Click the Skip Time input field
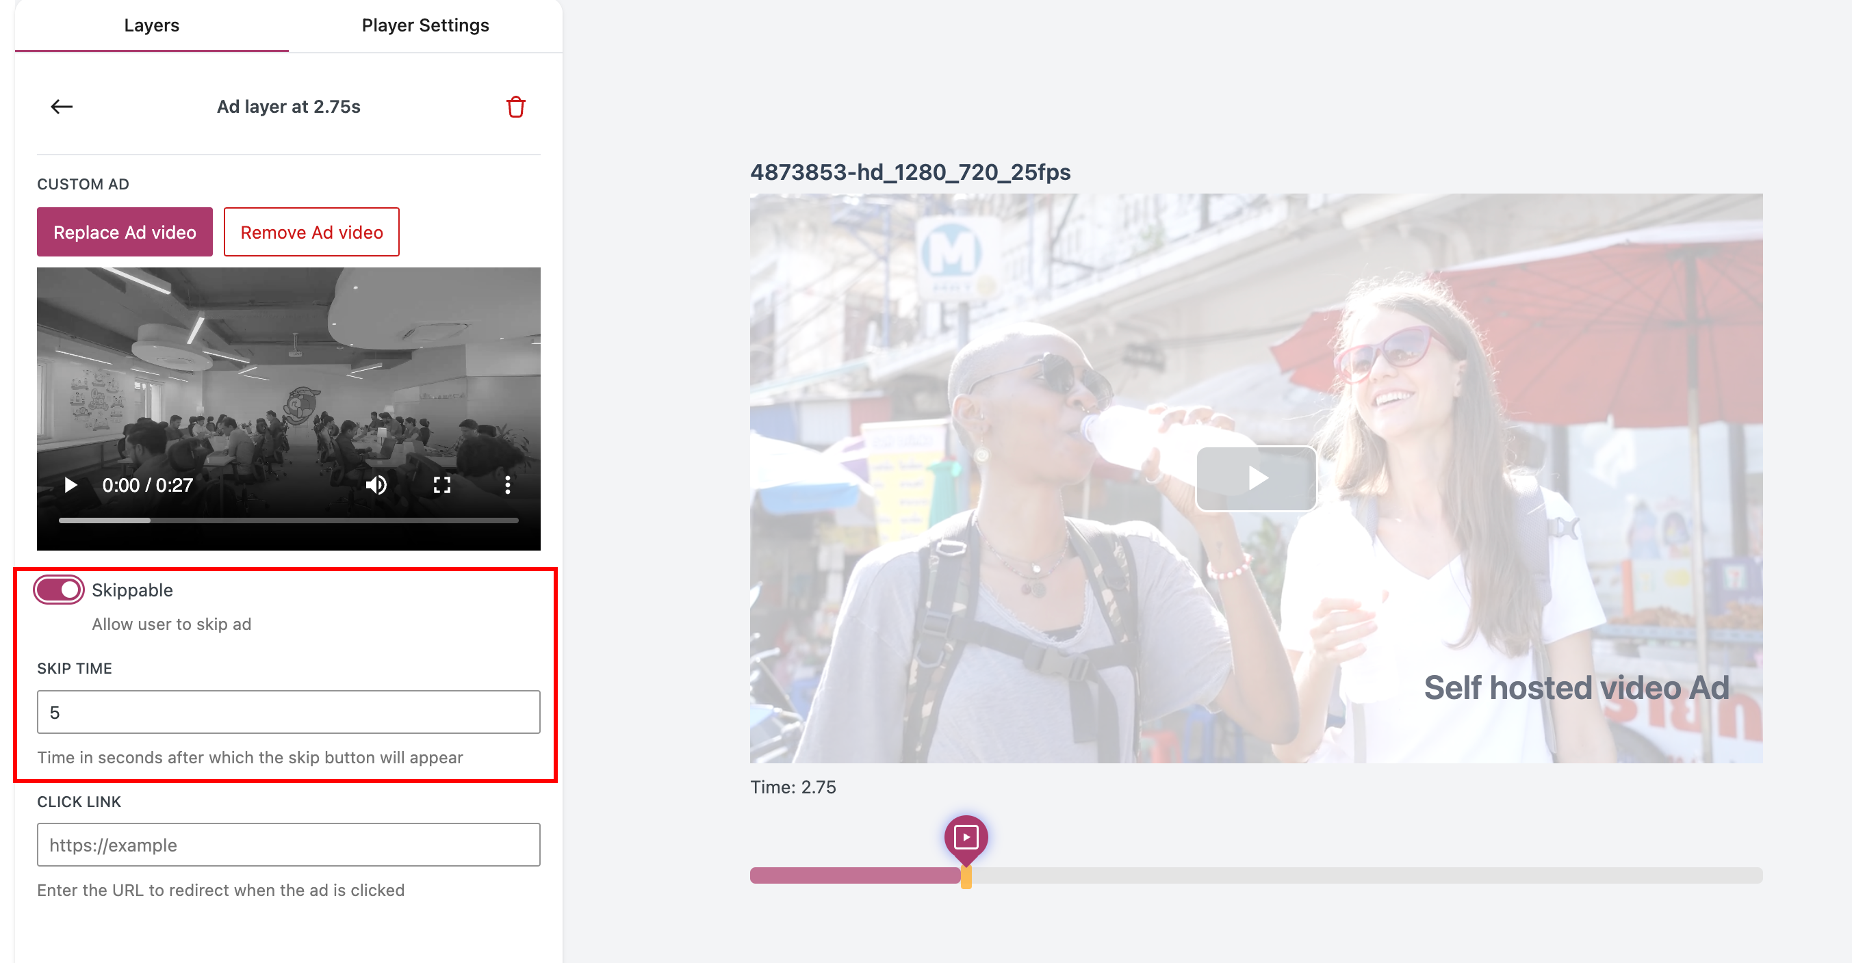Viewport: 1852px width, 963px height. point(288,712)
